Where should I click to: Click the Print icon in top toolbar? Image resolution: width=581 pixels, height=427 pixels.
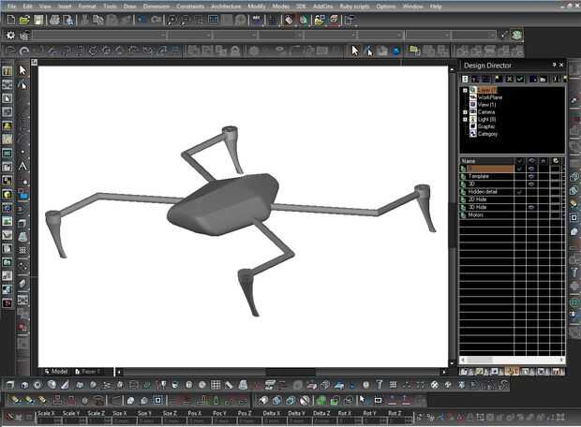[x=55, y=20]
